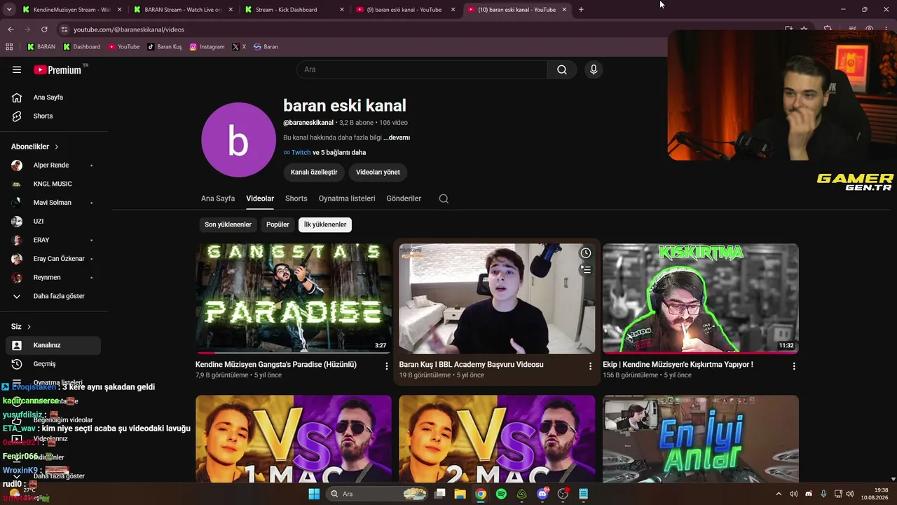897x505 pixels.
Task: Open options menu for Gangsta's Paradise video
Action: pyautogui.click(x=386, y=365)
